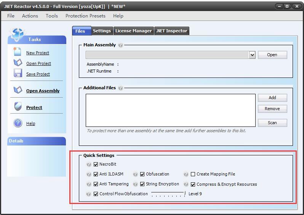Click the Protect shield icon

(x=18, y=106)
